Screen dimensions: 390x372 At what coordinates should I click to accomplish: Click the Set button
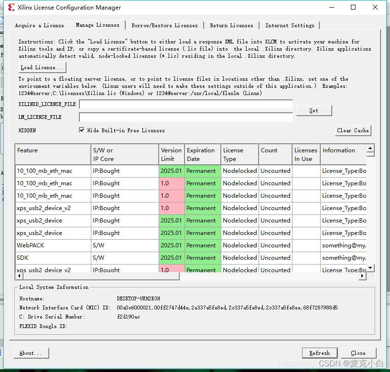tap(314, 110)
